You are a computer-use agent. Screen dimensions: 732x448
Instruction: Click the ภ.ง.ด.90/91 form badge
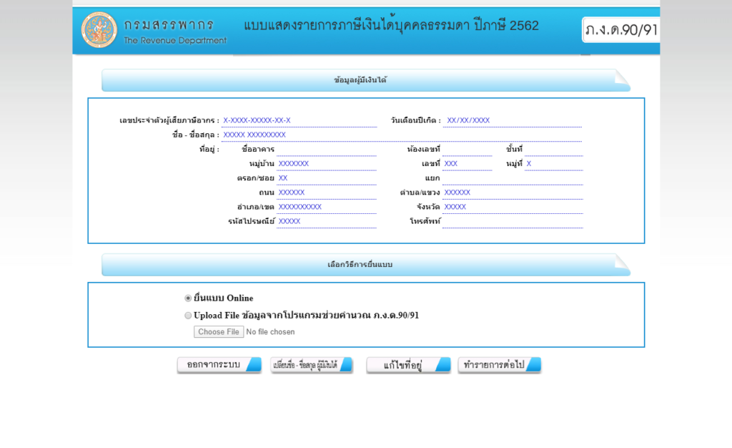pos(621,30)
